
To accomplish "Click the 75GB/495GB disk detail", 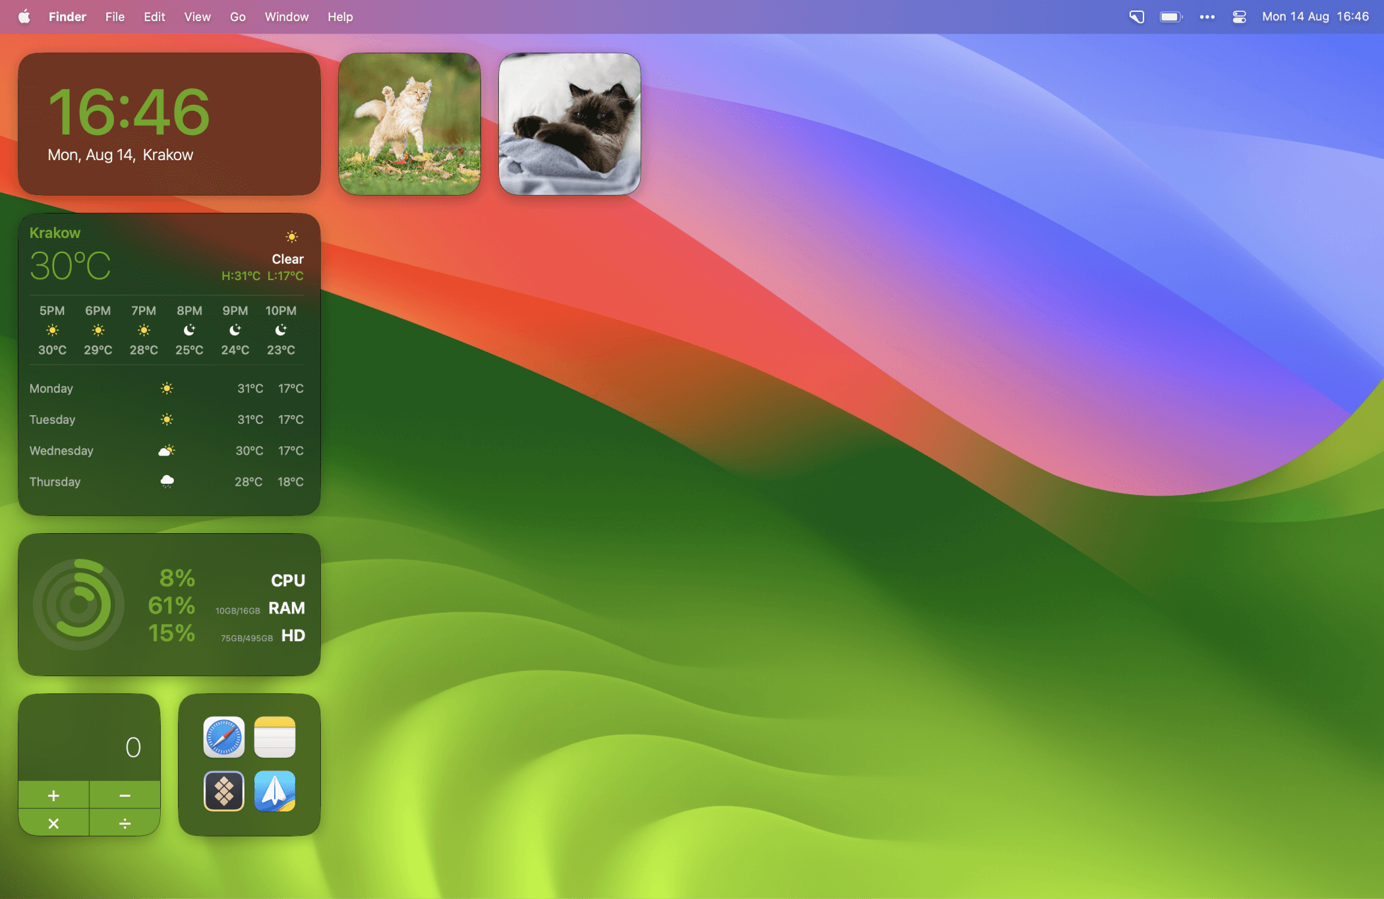I will (x=246, y=639).
